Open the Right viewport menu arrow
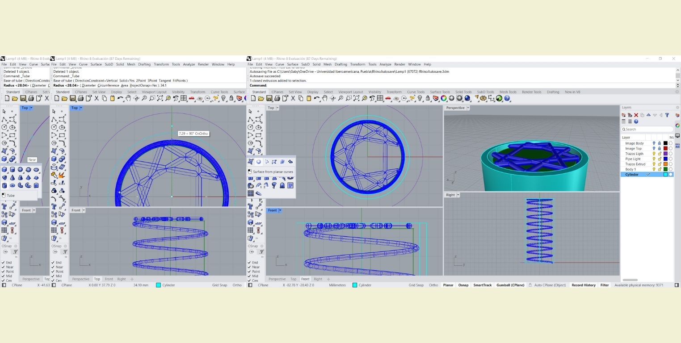681x343 pixels. pos(458,195)
